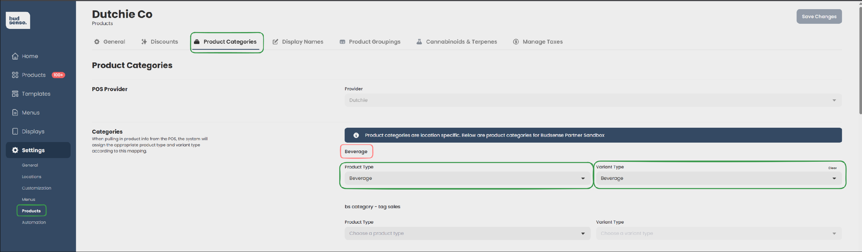
Task: Click the Cannabinoids flask icon
Action: click(419, 42)
